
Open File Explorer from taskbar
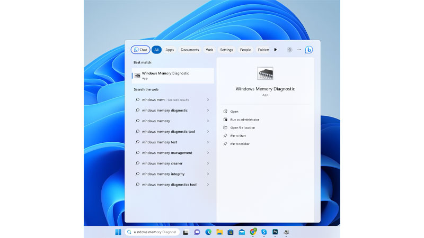[219, 232]
